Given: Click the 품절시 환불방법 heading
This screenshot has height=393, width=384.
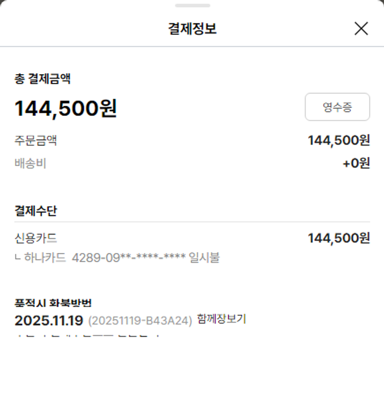Looking at the screenshot, I should [x=53, y=303].
